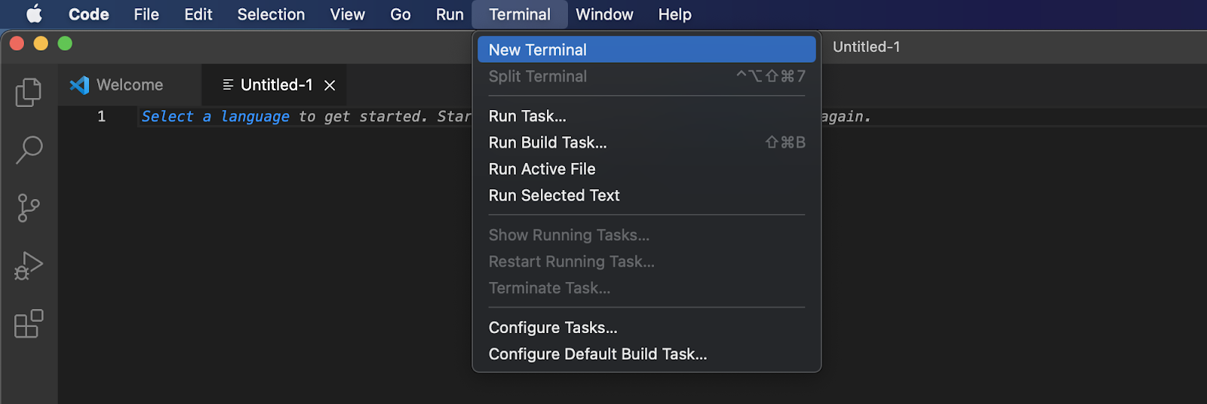Select Run Task... menu entry
The width and height of the screenshot is (1207, 404).
(x=527, y=116)
